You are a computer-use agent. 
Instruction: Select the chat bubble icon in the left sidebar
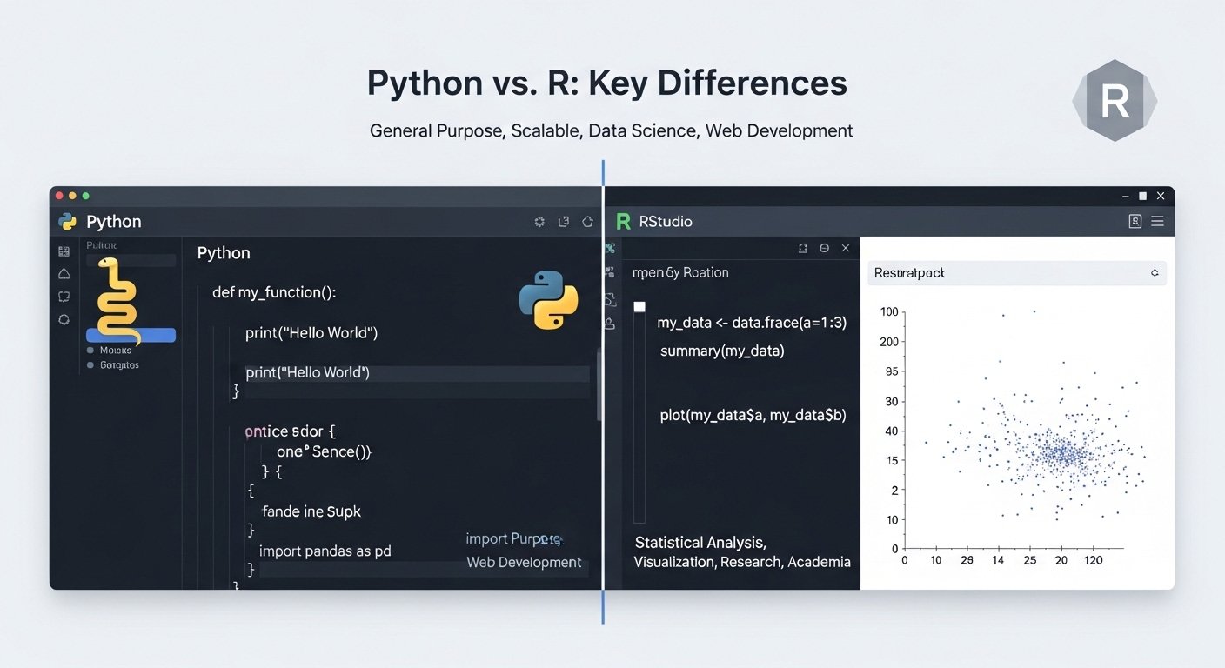coord(64,297)
